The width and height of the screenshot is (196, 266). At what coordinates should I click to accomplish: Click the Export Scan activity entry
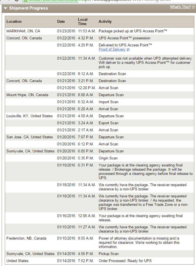coord(109,123)
